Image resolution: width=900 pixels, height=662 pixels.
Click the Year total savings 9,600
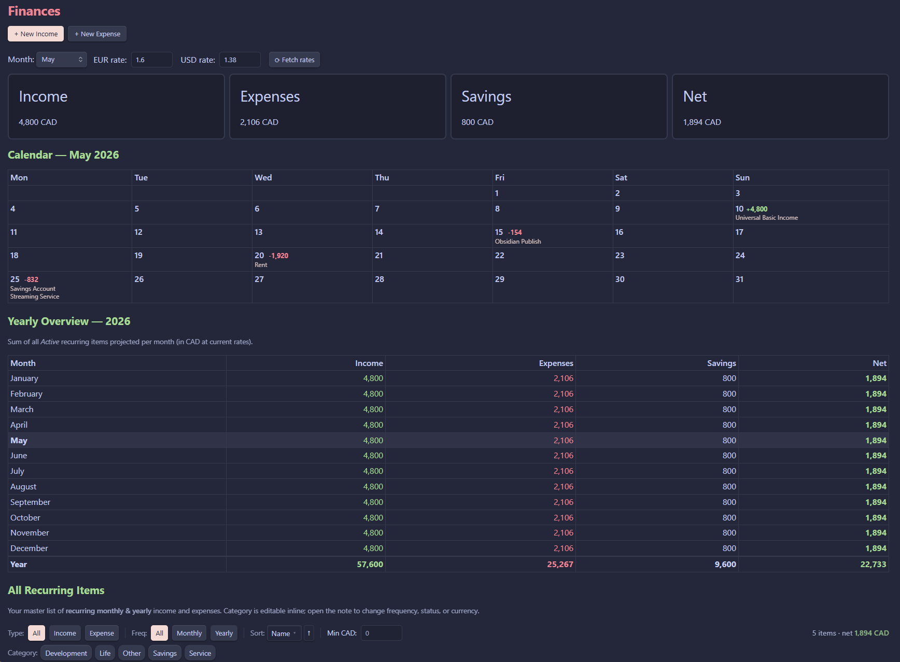(725, 564)
